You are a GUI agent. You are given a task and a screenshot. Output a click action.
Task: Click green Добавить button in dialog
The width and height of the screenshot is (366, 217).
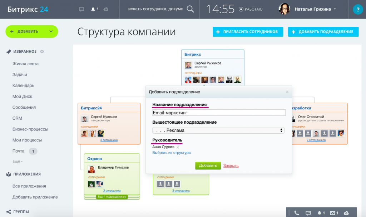(208, 166)
